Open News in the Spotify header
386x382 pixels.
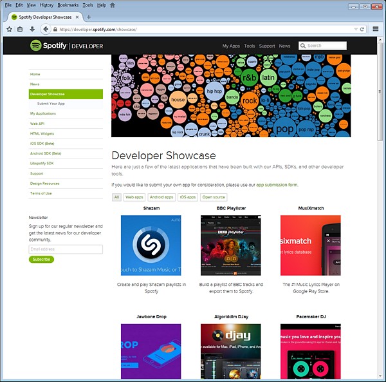(x=284, y=46)
